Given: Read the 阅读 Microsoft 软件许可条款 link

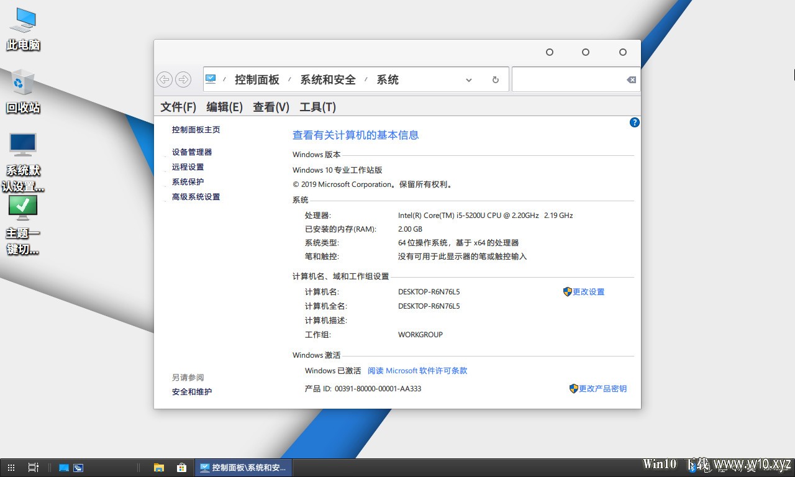Looking at the screenshot, I should pos(417,371).
